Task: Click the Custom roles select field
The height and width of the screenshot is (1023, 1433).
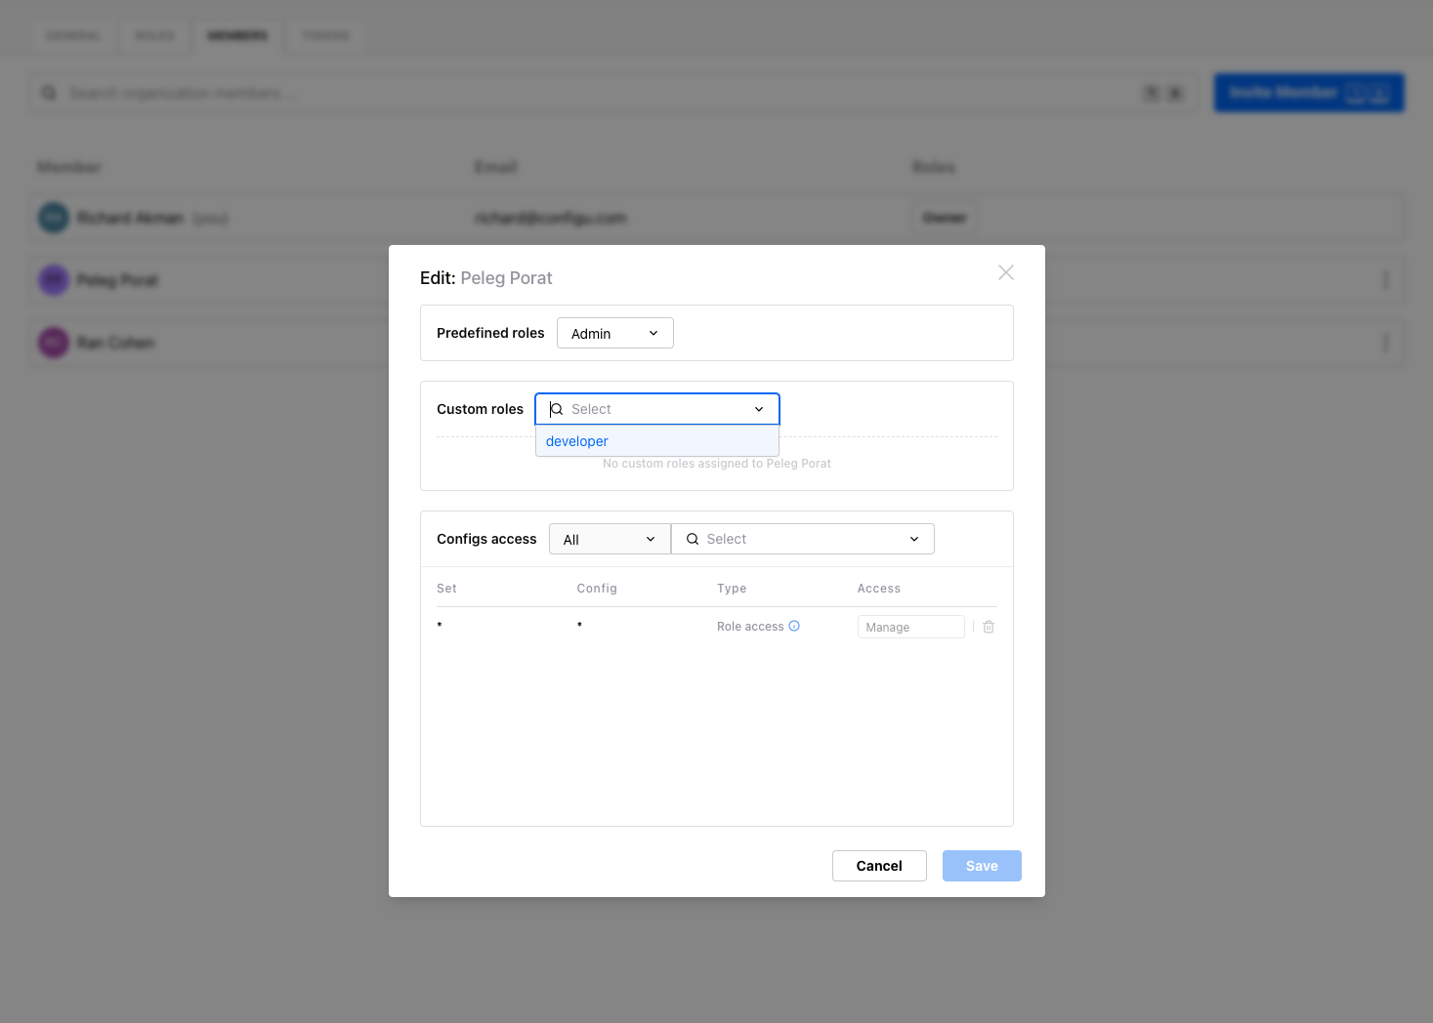Action: (x=657, y=409)
